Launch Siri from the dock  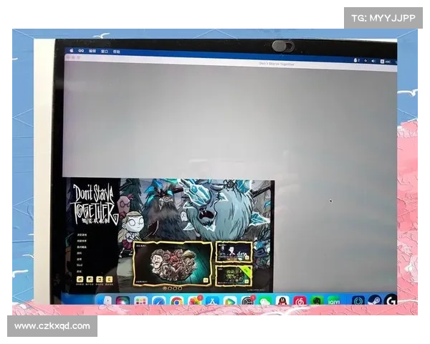click(123, 301)
